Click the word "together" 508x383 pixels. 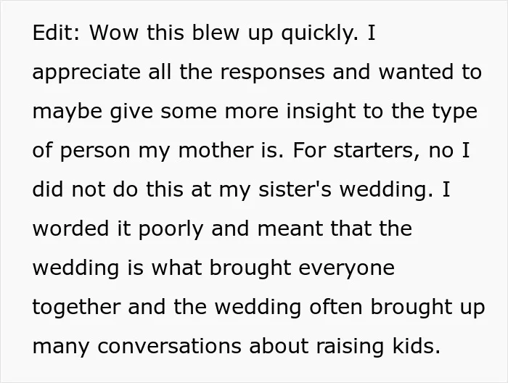click(x=76, y=308)
